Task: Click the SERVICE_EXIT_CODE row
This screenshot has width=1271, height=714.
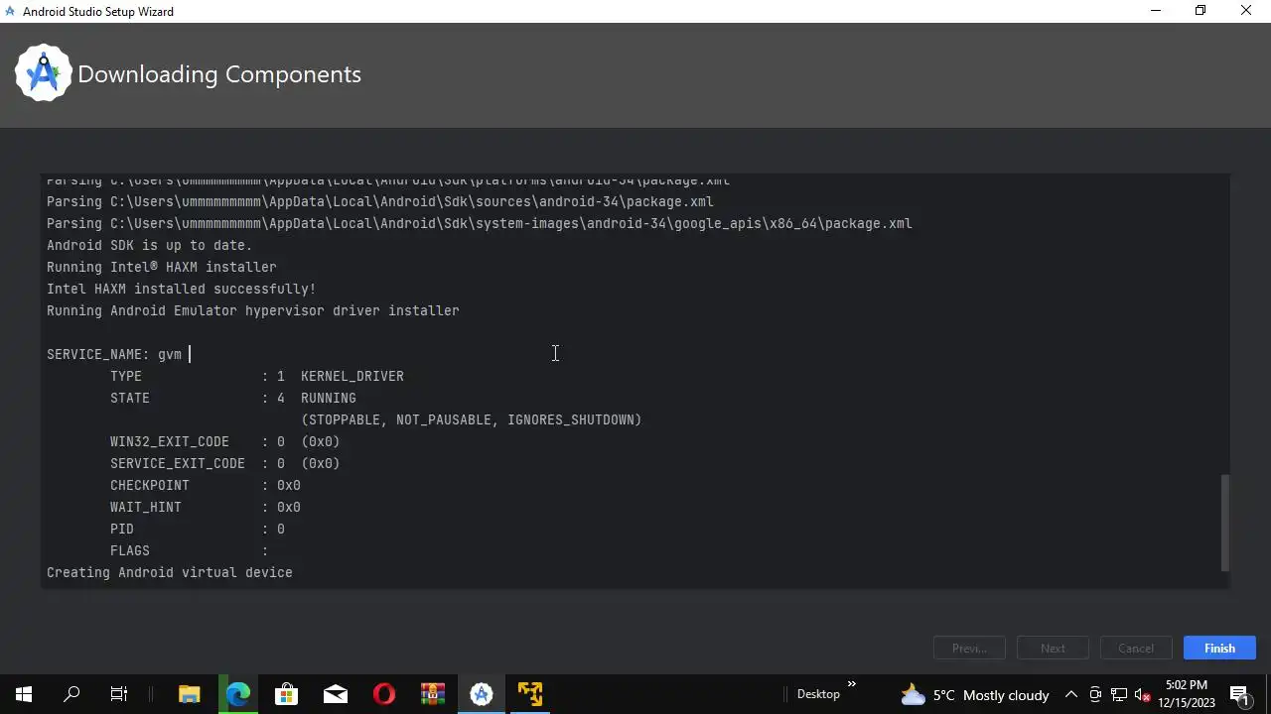Action: pos(225,463)
